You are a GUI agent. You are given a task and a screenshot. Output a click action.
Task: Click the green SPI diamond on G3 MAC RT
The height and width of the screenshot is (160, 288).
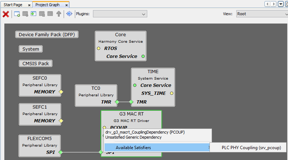(101, 152)
